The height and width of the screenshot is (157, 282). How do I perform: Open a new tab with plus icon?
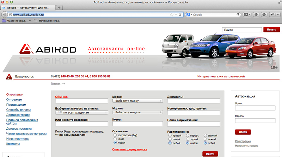(60, 7)
